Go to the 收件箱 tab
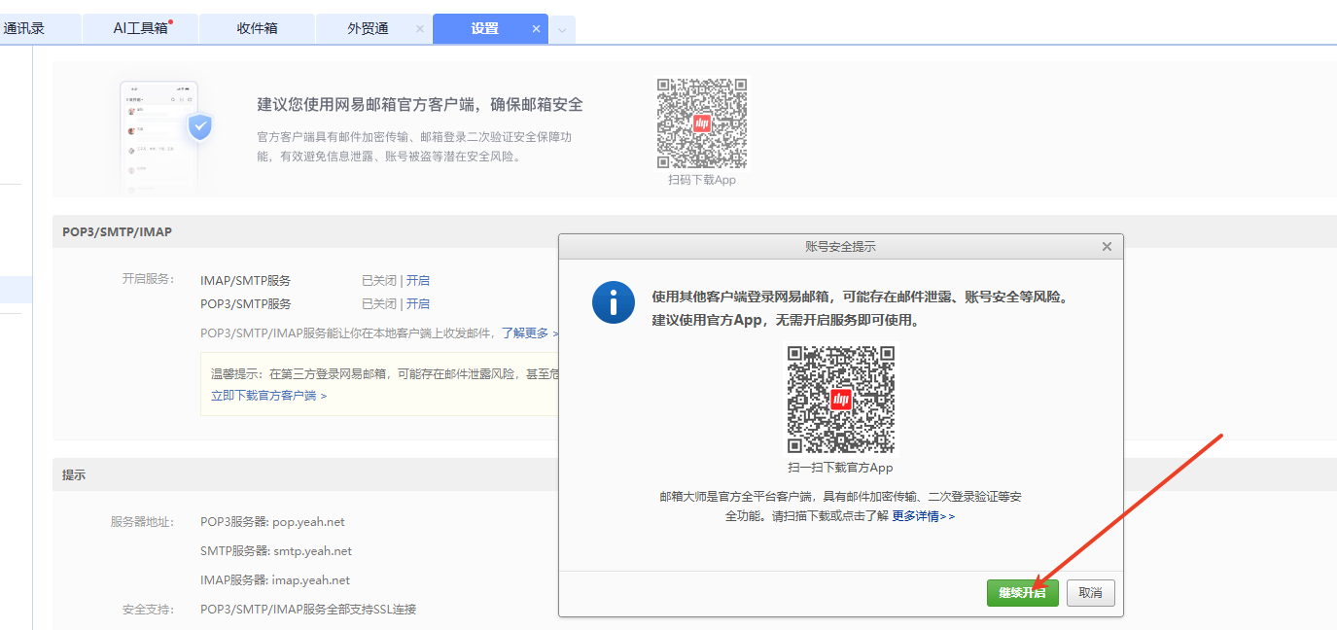Image resolution: width=1337 pixels, height=630 pixels. (x=257, y=28)
